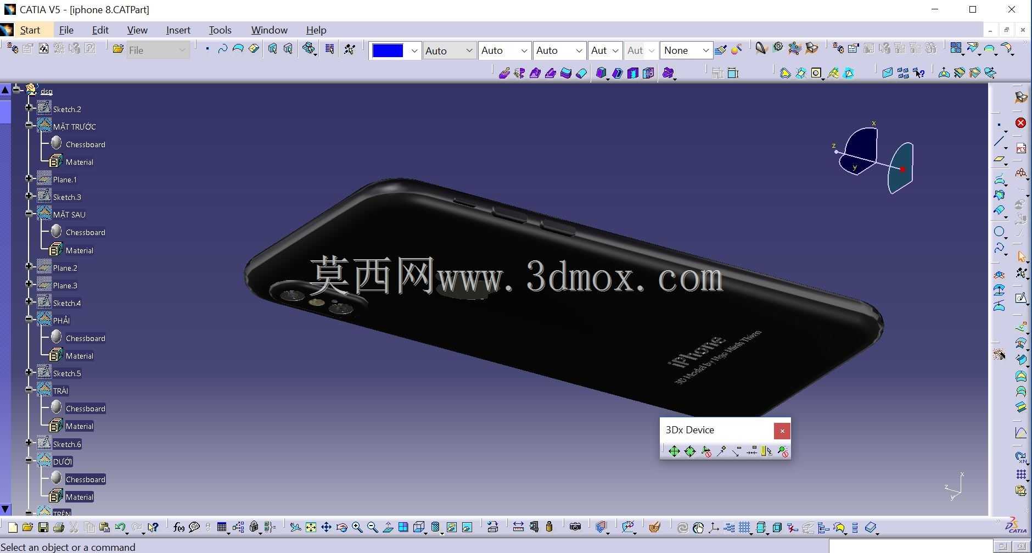
Task: Collapse the MẶT TRƯỚC node
Action: tap(29, 125)
